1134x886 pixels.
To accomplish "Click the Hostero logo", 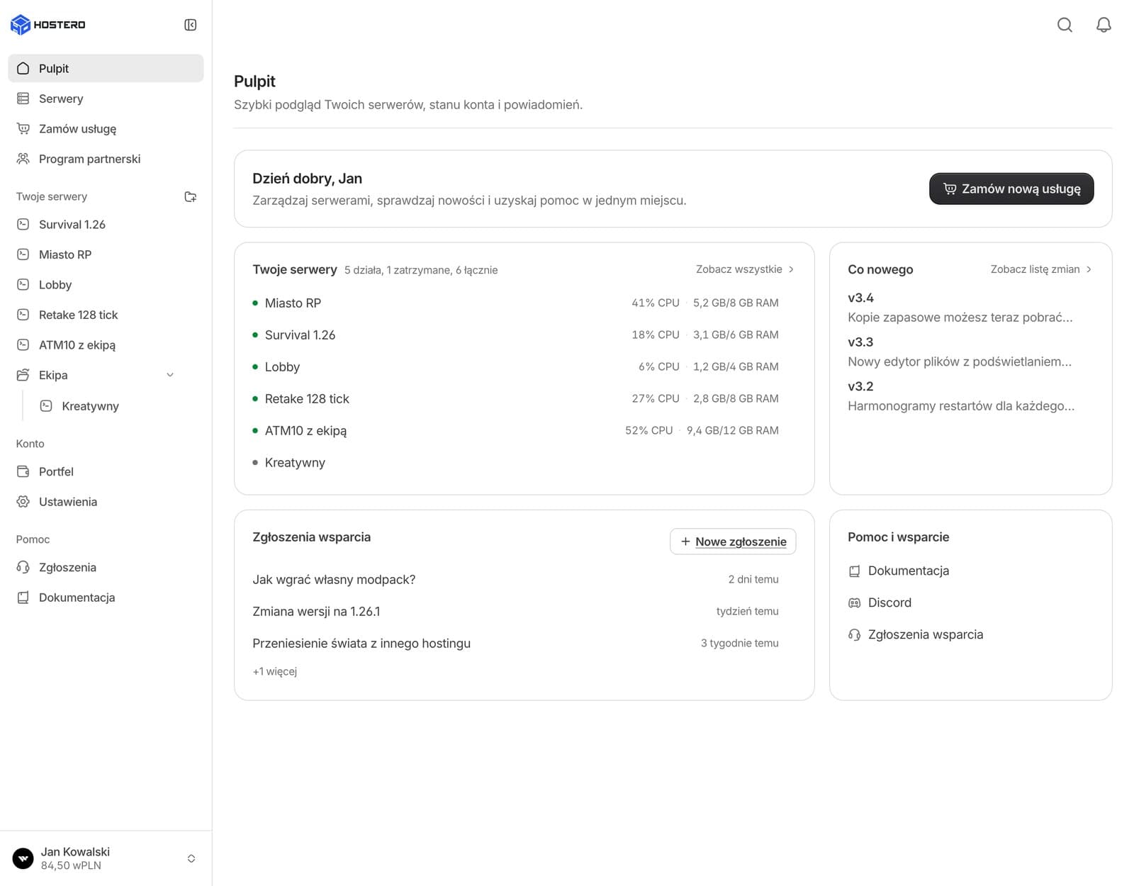I will pos(48,25).
